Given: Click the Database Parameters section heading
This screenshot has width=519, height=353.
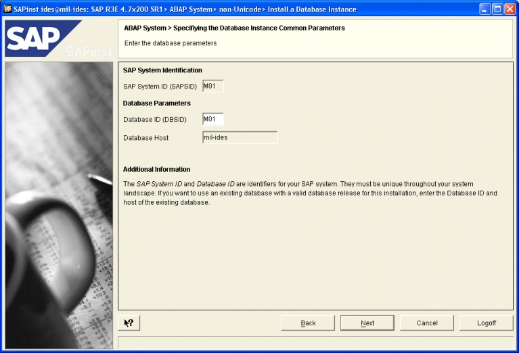Looking at the screenshot, I should [x=156, y=103].
